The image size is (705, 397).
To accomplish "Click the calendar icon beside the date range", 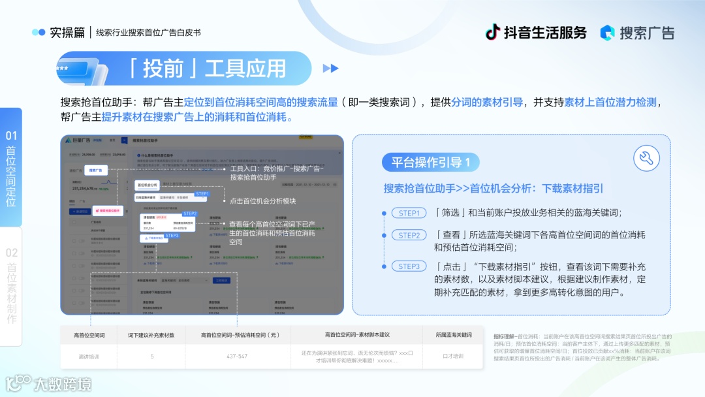I will [x=335, y=185].
